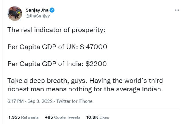Image resolution: width=184 pixels, height=124 pixels.
Task: Click the Per Capita GDP of UK line
Action: (x=57, y=47)
